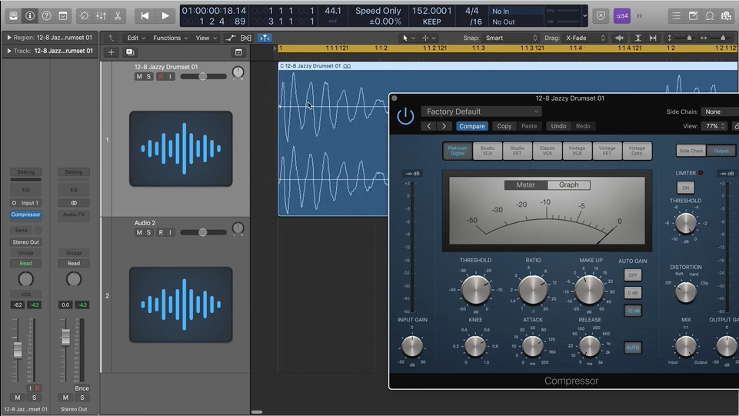Viewport: 739px width, 416px height.
Task: Disable record on 12-8 Jazzy Drumset 01 track
Action: [x=161, y=76]
